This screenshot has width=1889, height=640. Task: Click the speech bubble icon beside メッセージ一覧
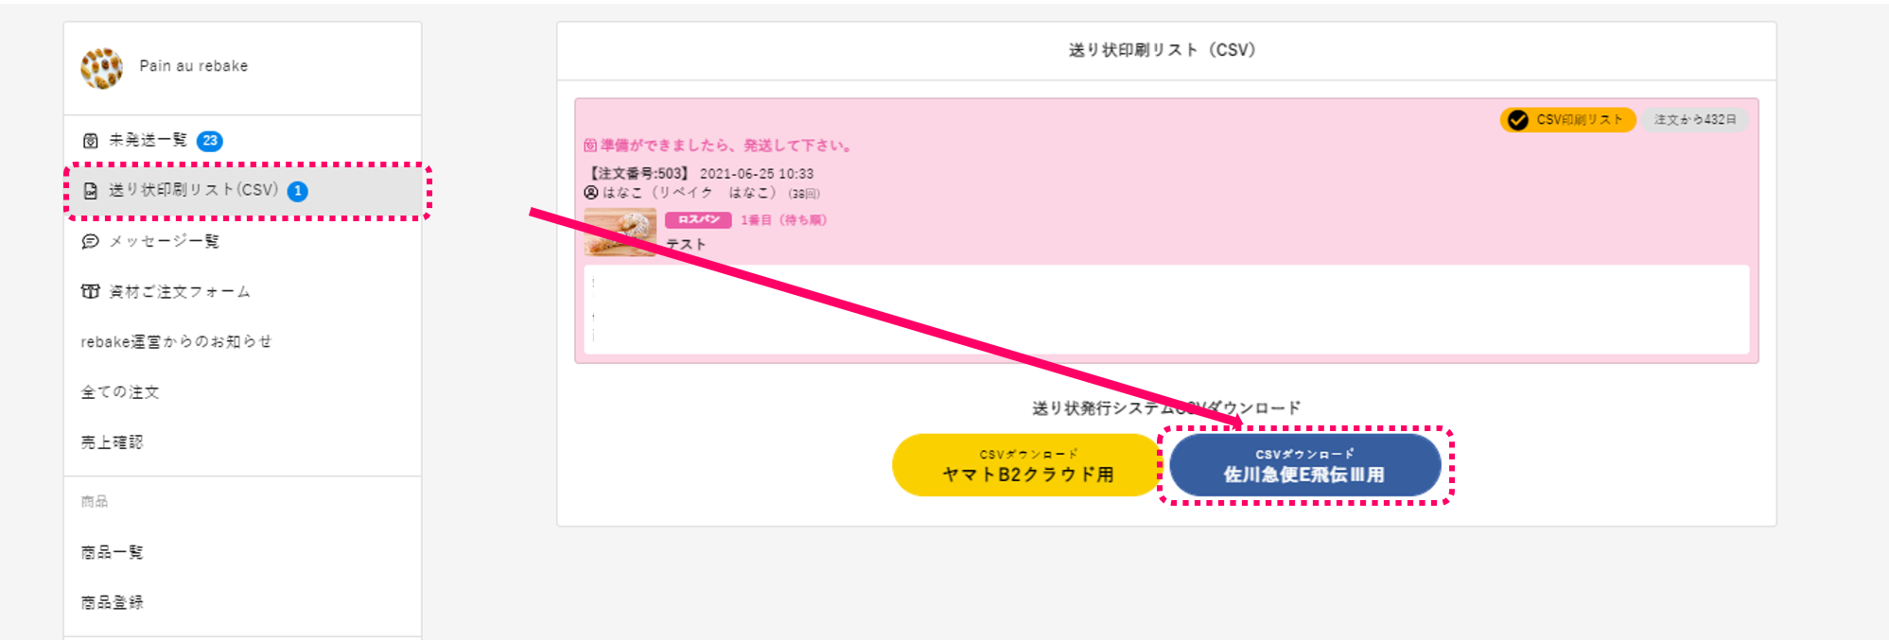(x=91, y=241)
